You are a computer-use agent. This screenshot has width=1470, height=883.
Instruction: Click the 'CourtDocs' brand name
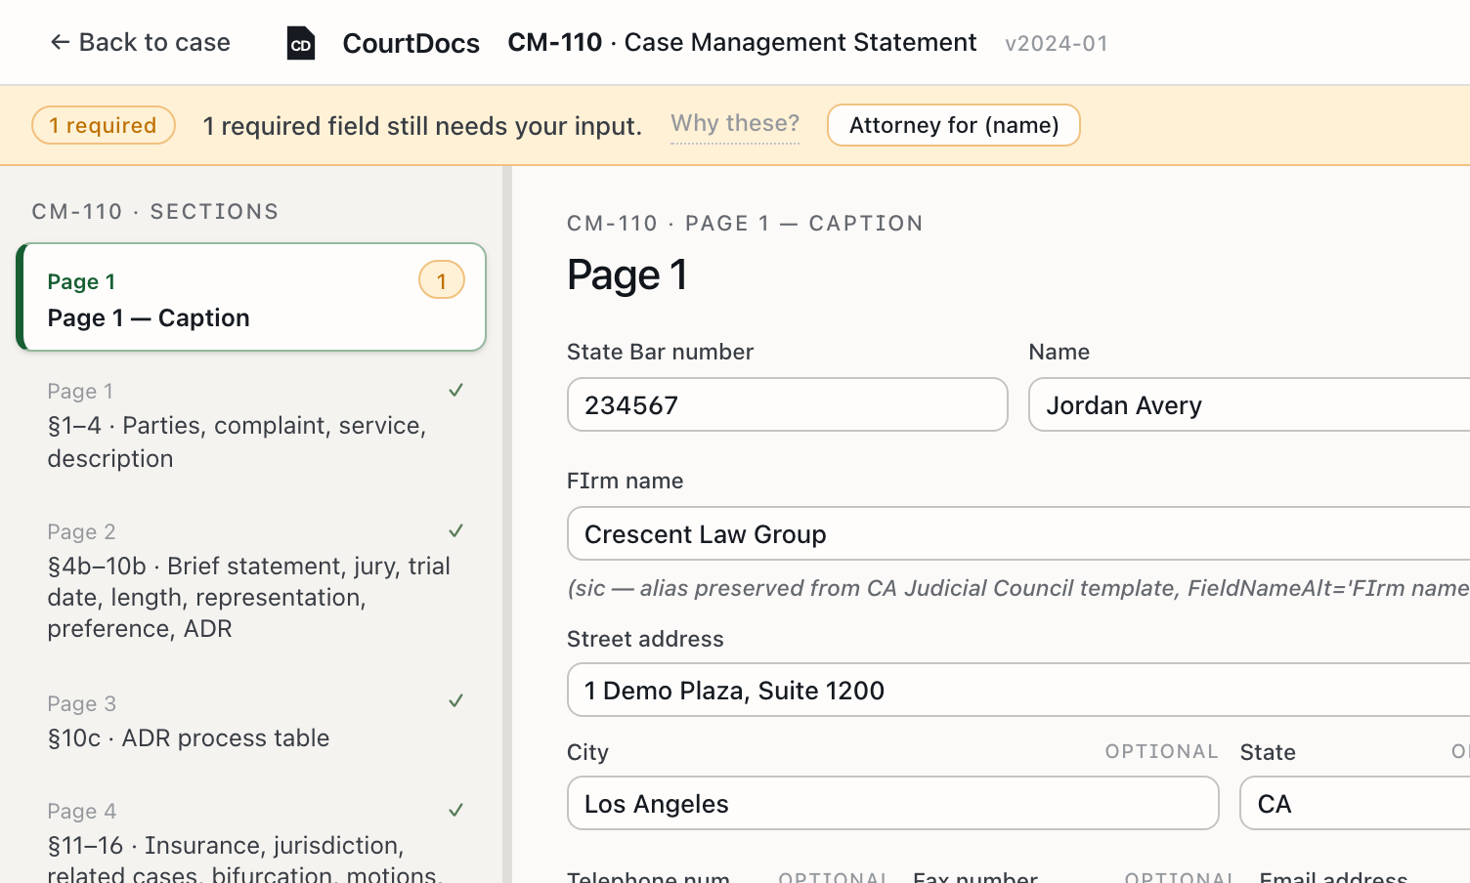click(411, 43)
